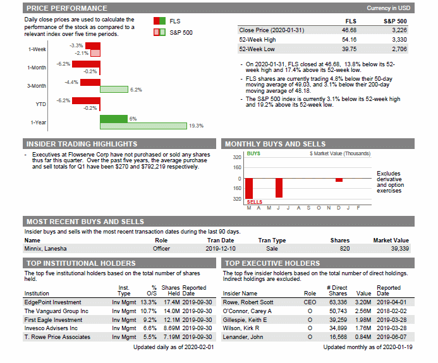
Task: Click the -3.3% 1-Week FLS value
Action: (76, 45)
